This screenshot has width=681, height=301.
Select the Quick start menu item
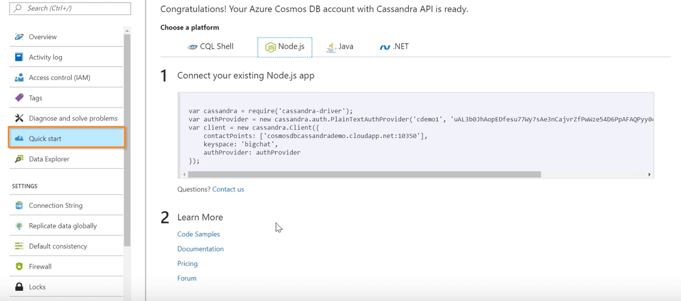click(x=66, y=138)
